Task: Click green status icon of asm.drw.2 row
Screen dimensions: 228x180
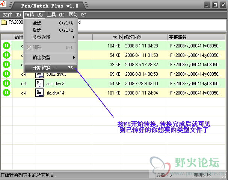Action: 6,83
